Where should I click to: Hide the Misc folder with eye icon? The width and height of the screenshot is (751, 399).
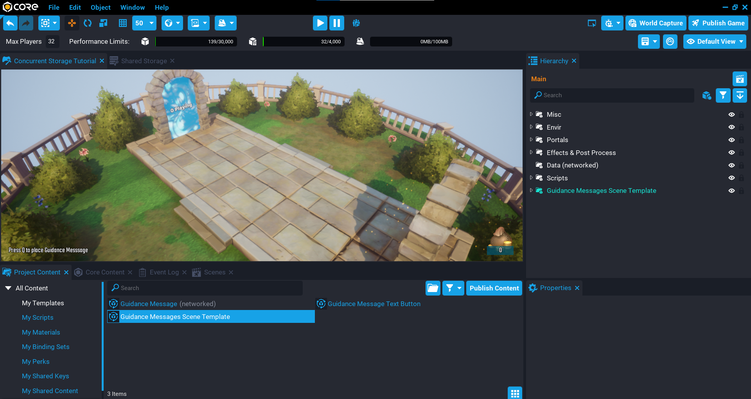(731, 114)
